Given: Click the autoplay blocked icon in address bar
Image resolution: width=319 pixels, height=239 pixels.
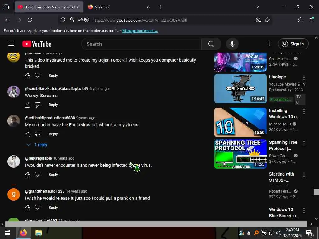Looking at the screenshot, I should [87, 20].
